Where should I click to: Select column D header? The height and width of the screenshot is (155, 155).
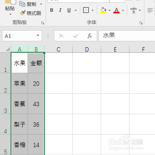(87, 49)
